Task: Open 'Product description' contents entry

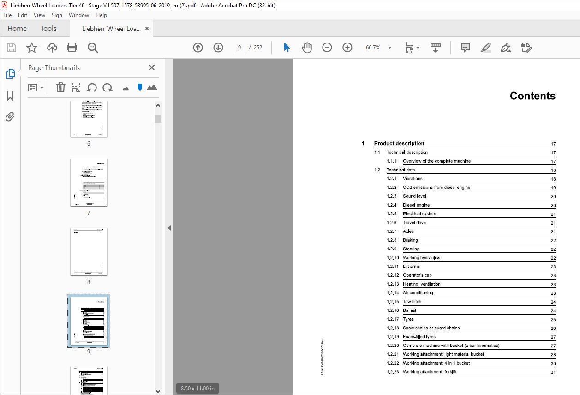Action: (x=399, y=143)
